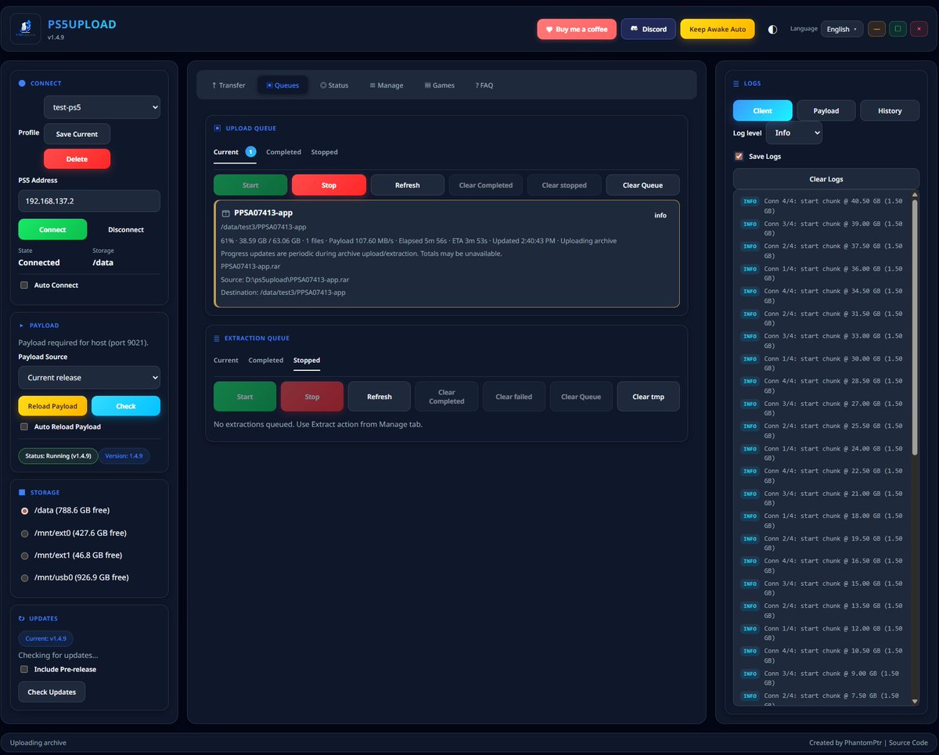939x755 pixels.
Task: Switch logs to the History tab
Action: tap(890, 110)
